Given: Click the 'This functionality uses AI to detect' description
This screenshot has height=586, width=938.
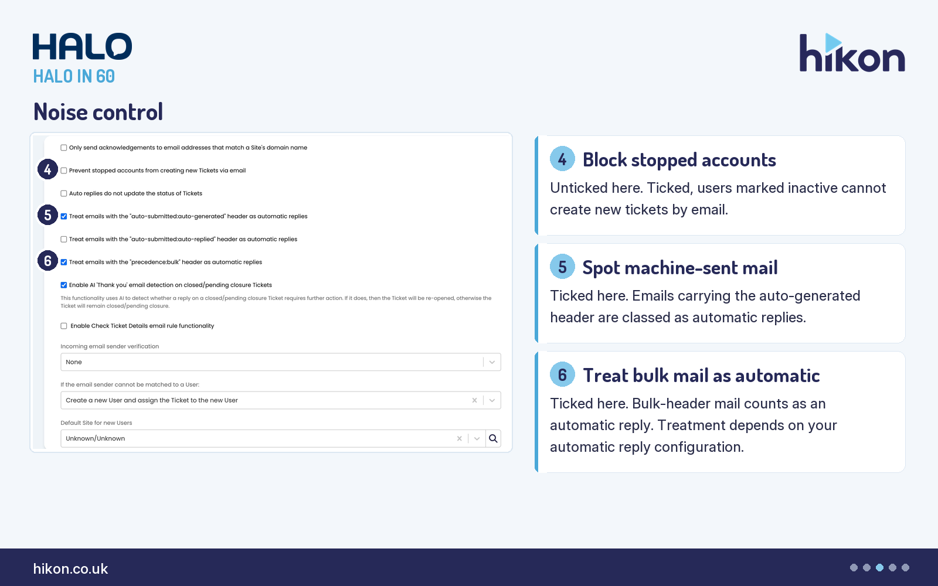Looking at the screenshot, I should click(276, 302).
